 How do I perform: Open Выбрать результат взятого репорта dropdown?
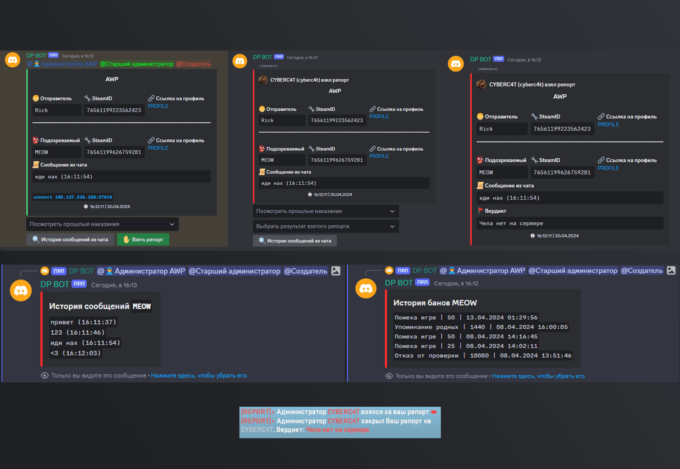(x=326, y=226)
